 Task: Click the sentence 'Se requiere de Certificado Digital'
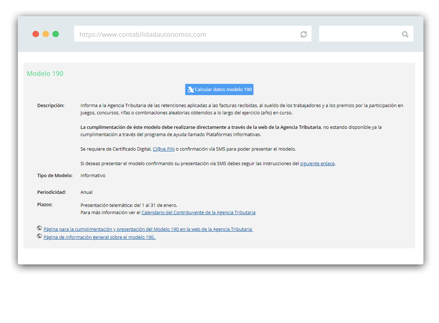pos(188,149)
